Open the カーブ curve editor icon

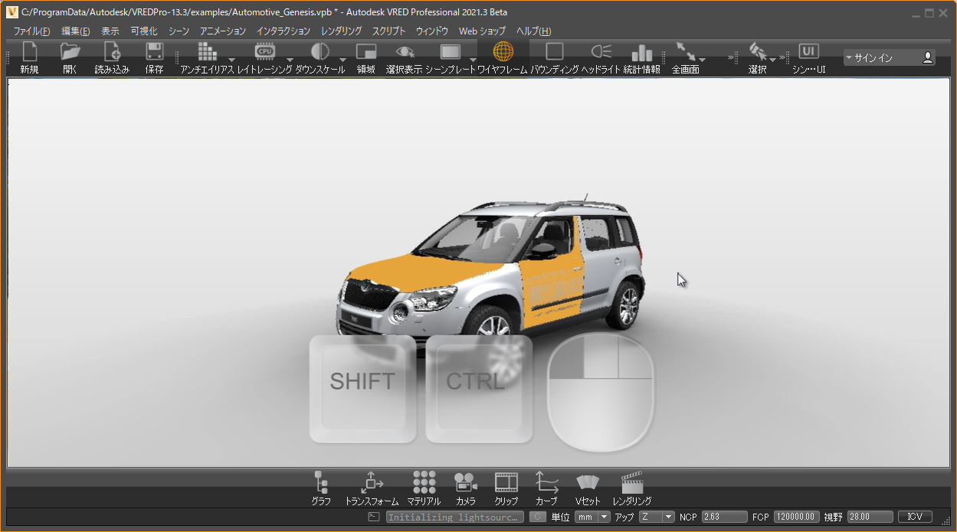(x=546, y=482)
